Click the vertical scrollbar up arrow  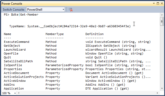pos(162,15)
